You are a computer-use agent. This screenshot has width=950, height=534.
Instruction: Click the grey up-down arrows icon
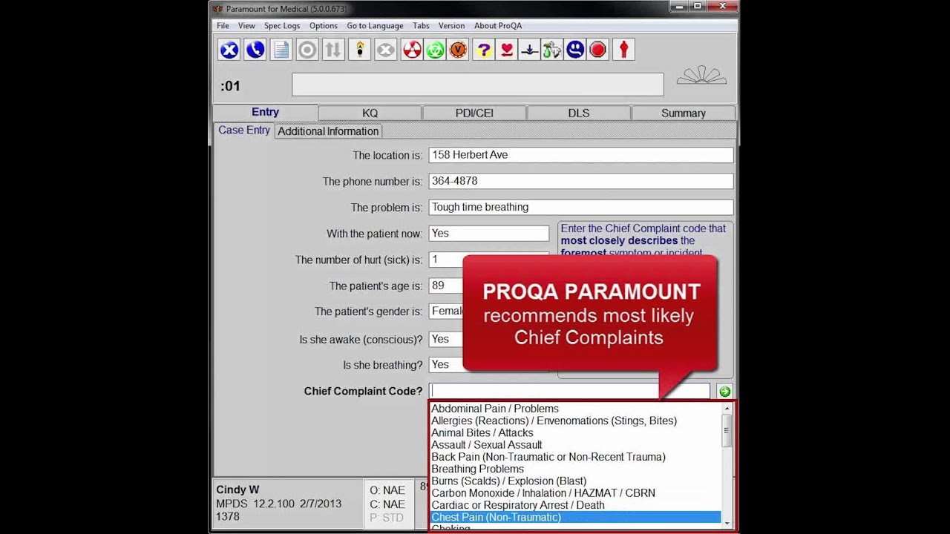pyautogui.click(x=333, y=50)
